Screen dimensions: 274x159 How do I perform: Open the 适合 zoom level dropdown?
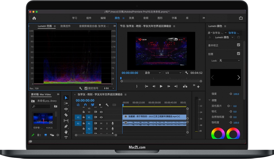coord(152,73)
